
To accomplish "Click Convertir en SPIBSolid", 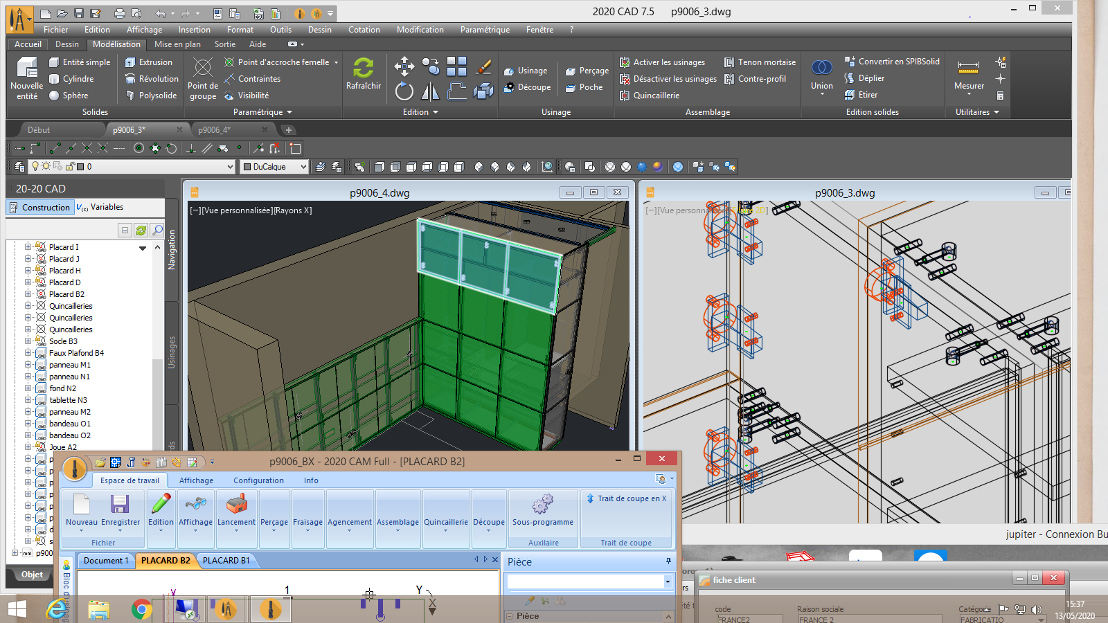I will point(892,62).
